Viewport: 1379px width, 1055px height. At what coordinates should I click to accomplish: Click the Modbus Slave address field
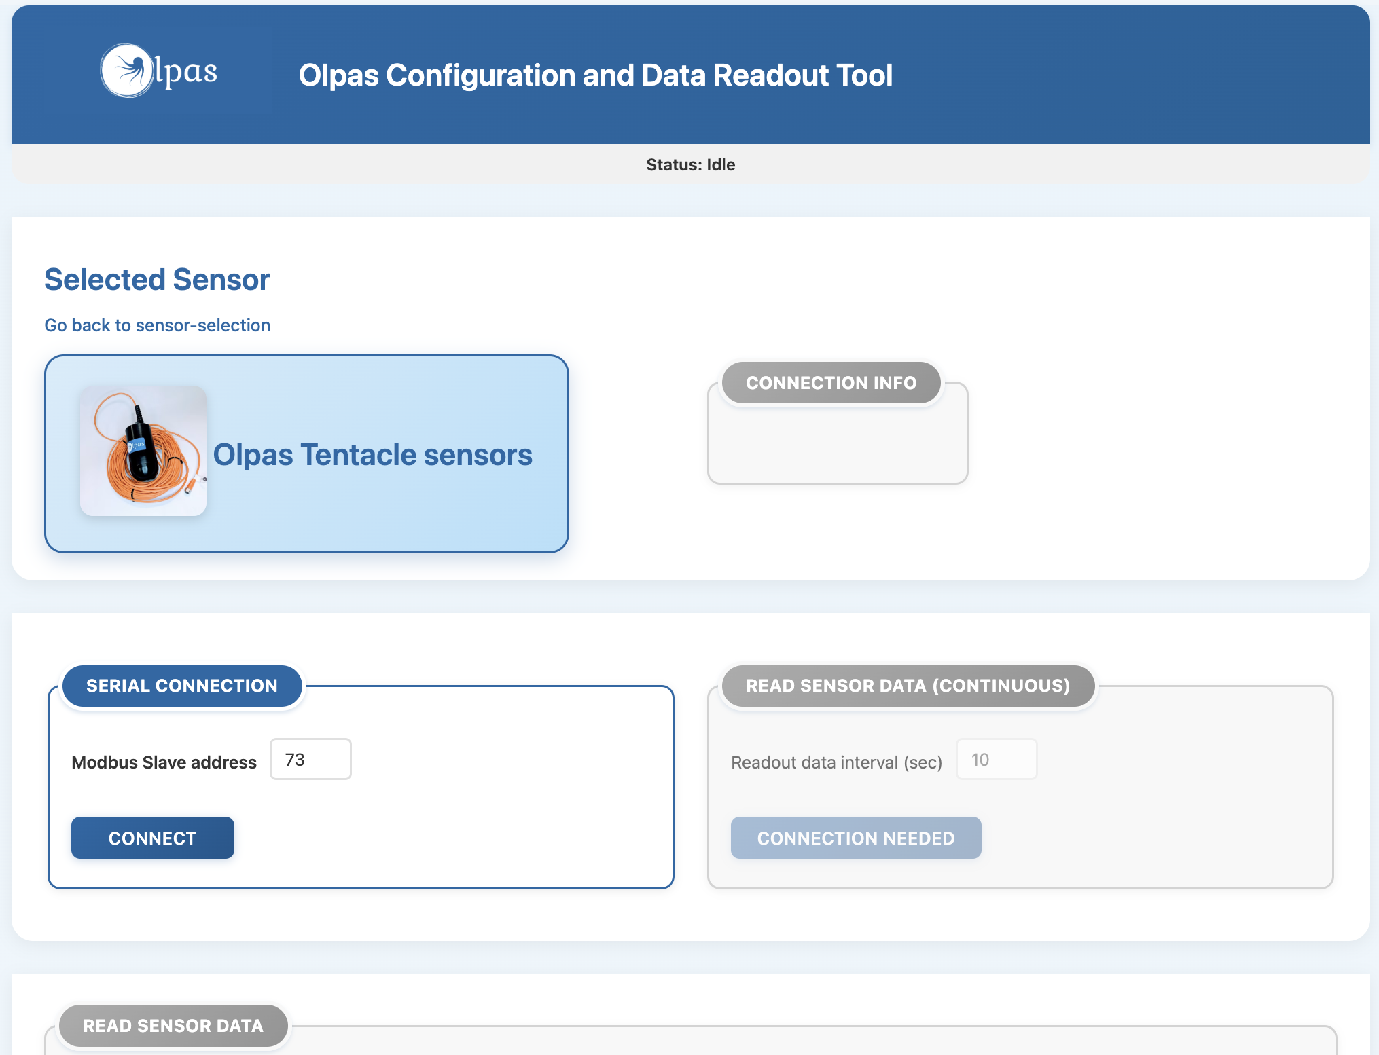310,759
